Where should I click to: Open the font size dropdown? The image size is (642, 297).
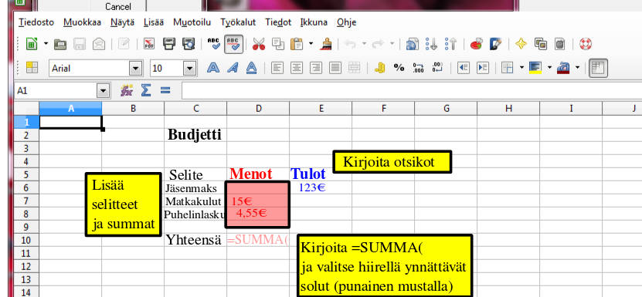(189, 69)
